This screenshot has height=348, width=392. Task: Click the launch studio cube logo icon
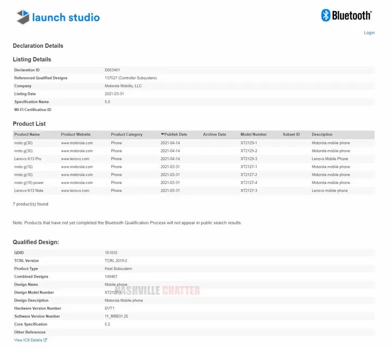[x=23, y=17]
